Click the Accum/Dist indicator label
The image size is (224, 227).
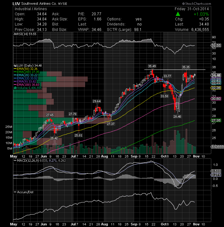[x=25, y=192]
